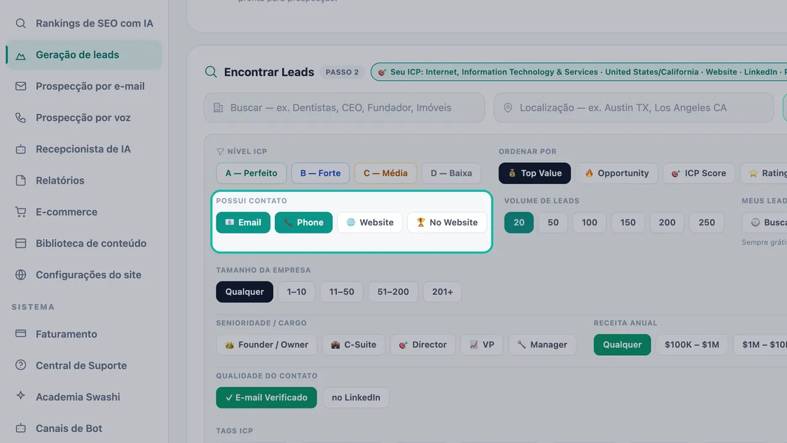The width and height of the screenshot is (787, 443).
Task: Click the funnel icon next to NÍVEL ICP
Action: point(220,151)
